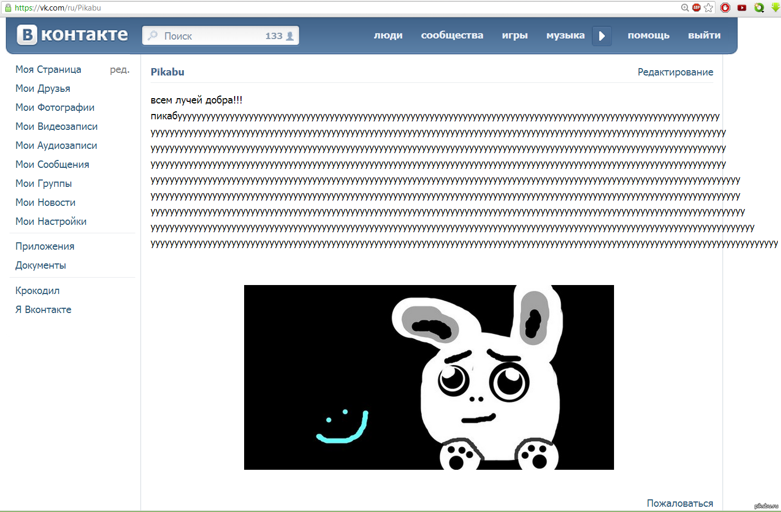Open Мои Группы
The height and width of the screenshot is (512, 781).
coord(43,184)
